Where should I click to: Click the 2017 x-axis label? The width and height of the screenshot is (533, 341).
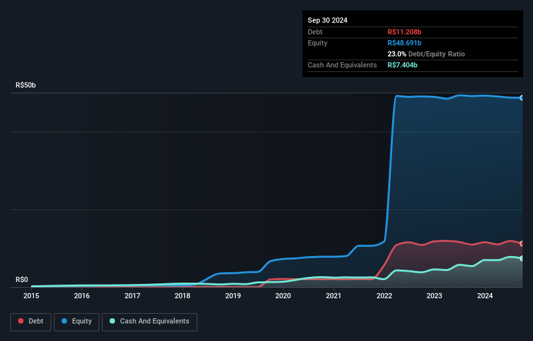[132, 296]
